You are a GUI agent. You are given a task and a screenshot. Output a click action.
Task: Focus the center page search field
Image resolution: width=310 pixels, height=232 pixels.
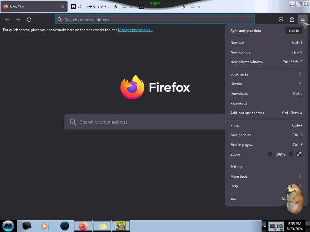[x=145, y=122]
